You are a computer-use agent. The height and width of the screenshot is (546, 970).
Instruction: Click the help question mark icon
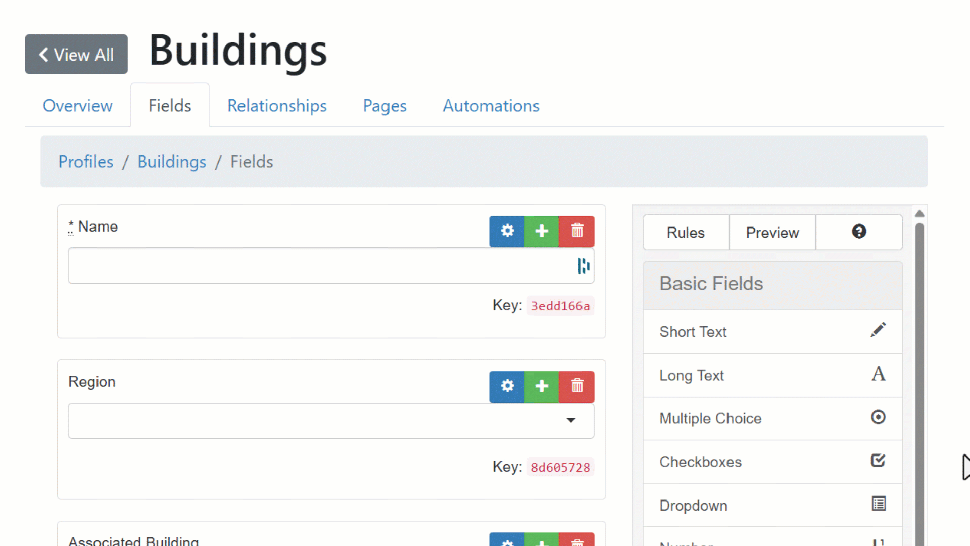coord(859,232)
